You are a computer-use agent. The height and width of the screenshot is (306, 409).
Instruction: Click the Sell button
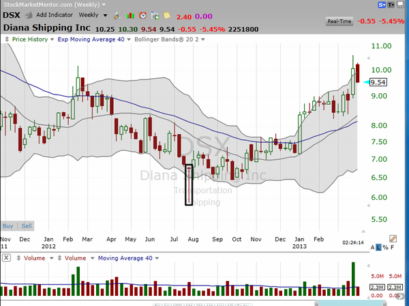tap(27, 226)
